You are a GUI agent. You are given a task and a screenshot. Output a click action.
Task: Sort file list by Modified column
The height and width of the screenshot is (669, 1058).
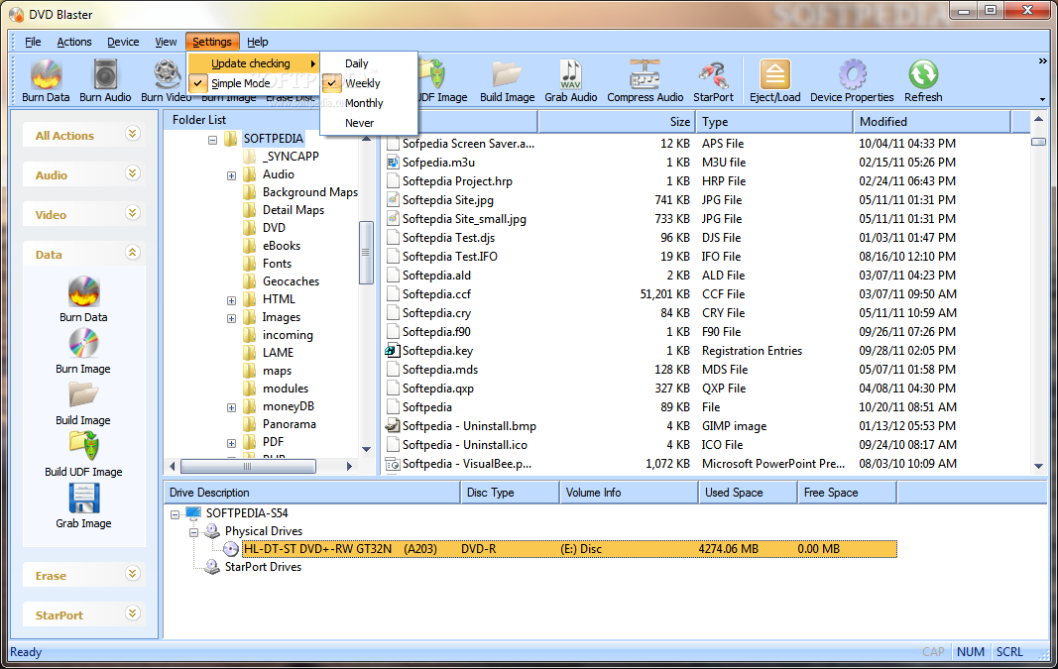932,122
